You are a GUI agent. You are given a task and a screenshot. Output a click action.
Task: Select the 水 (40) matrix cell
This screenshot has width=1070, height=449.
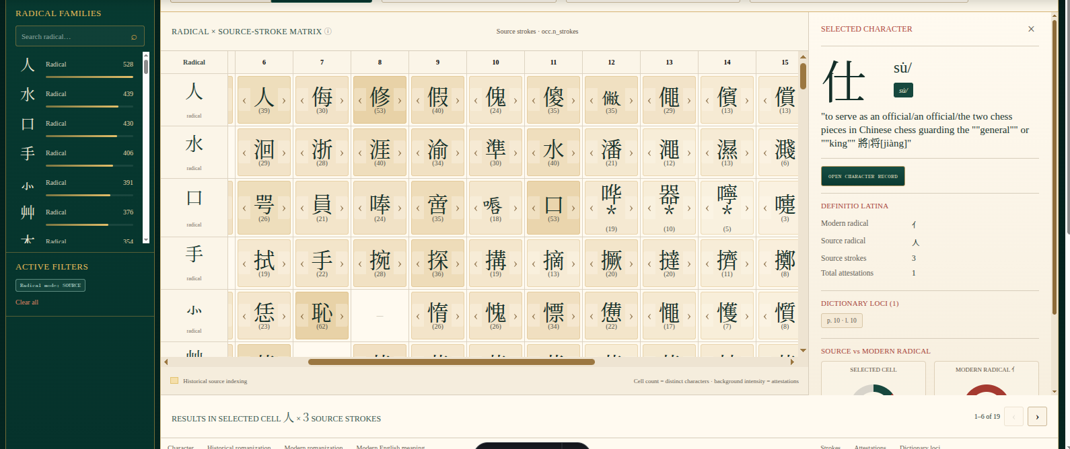click(x=553, y=153)
